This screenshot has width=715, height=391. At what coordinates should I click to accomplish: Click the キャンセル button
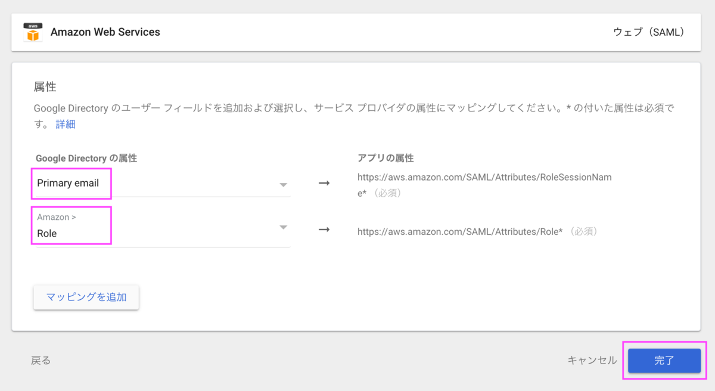pyautogui.click(x=592, y=360)
